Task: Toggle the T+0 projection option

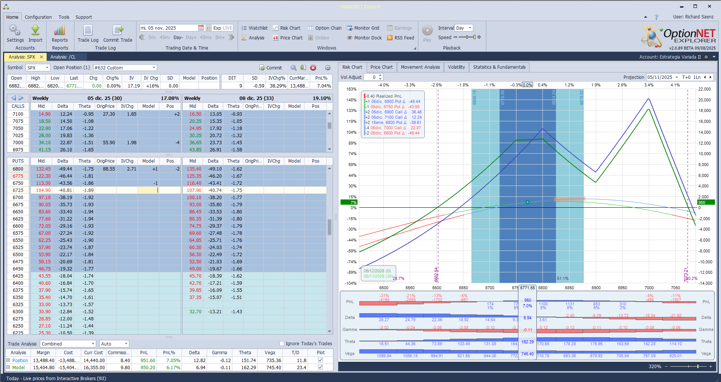Action: coord(686,77)
